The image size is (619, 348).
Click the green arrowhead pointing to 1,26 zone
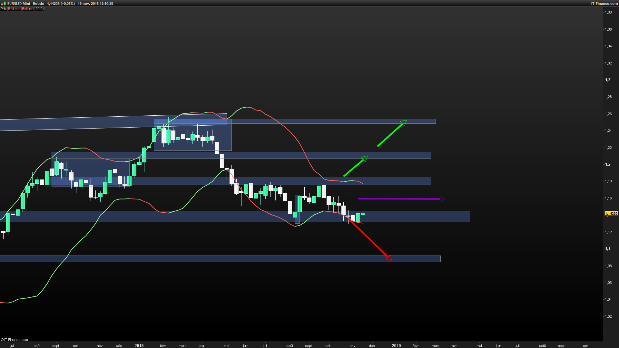point(404,122)
